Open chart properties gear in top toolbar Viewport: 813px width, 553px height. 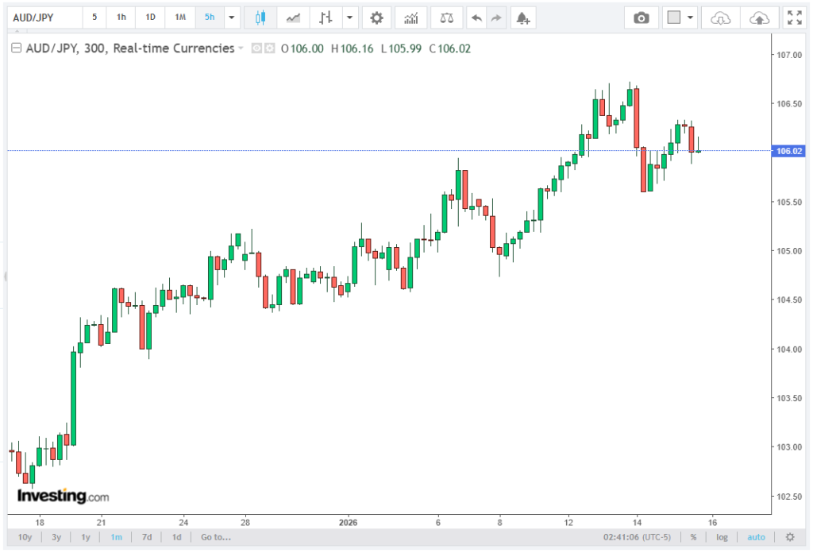point(376,17)
